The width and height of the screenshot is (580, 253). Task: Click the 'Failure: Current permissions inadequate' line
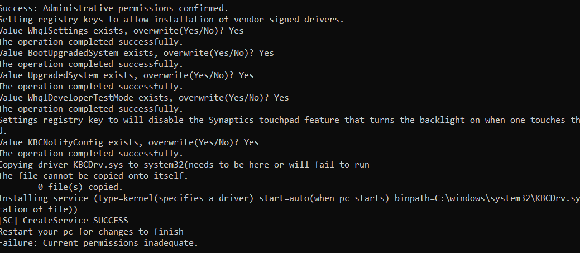[99, 243]
